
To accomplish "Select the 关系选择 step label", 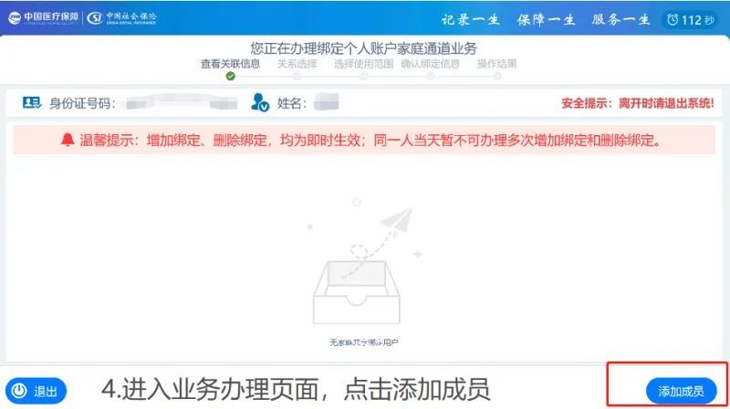I will [297, 64].
